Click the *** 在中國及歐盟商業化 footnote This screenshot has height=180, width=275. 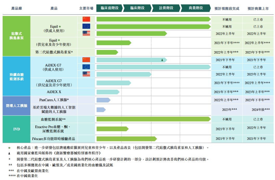coord(28,171)
